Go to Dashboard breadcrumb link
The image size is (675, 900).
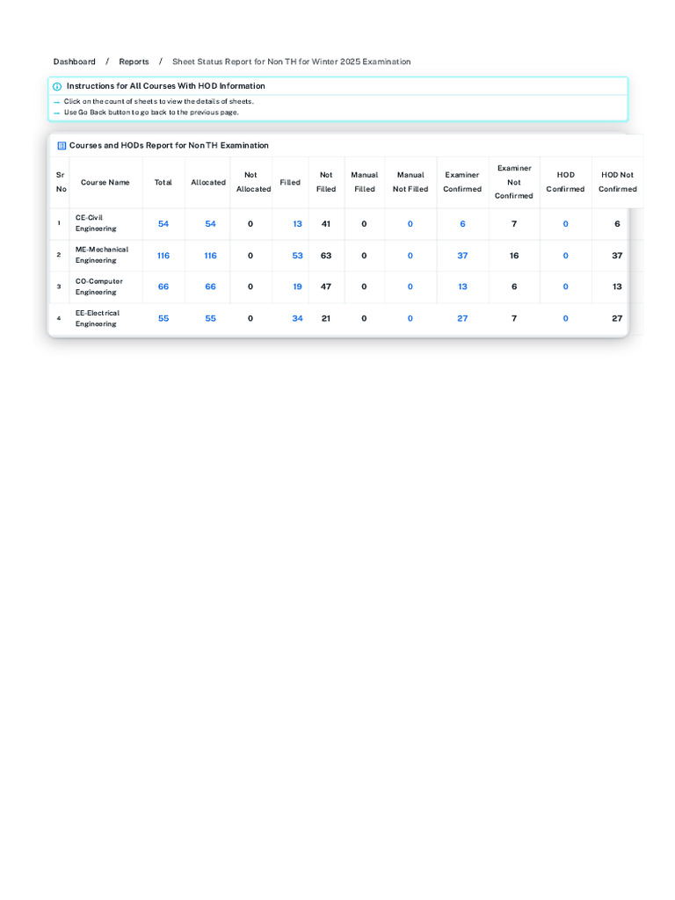click(x=74, y=62)
